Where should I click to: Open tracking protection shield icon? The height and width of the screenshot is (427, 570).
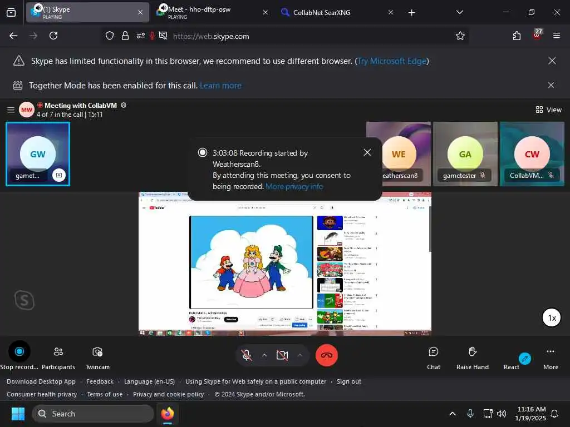click(110, 36)
